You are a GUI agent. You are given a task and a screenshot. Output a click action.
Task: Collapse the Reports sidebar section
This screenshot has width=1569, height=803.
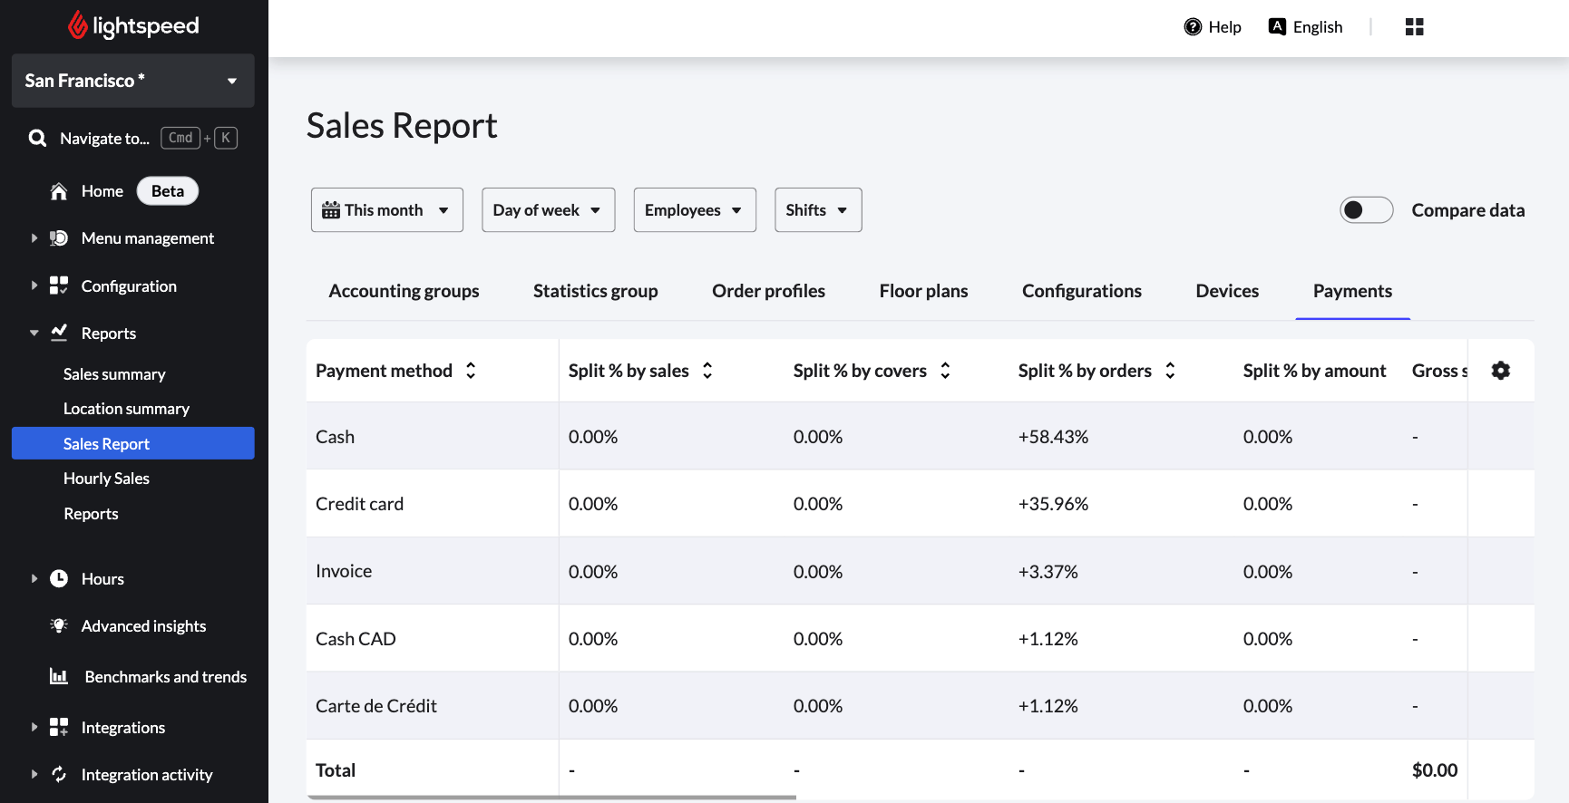(34, 334)
